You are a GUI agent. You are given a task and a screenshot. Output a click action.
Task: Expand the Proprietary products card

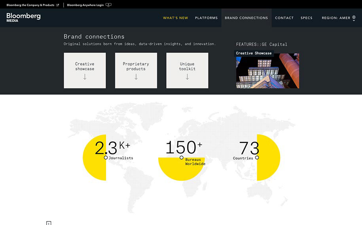click(136, 70)
